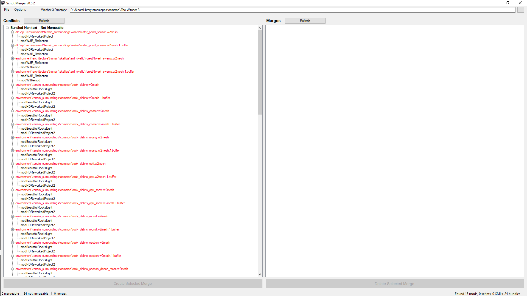Click the Create Selected Merge button

pos(133,284)
